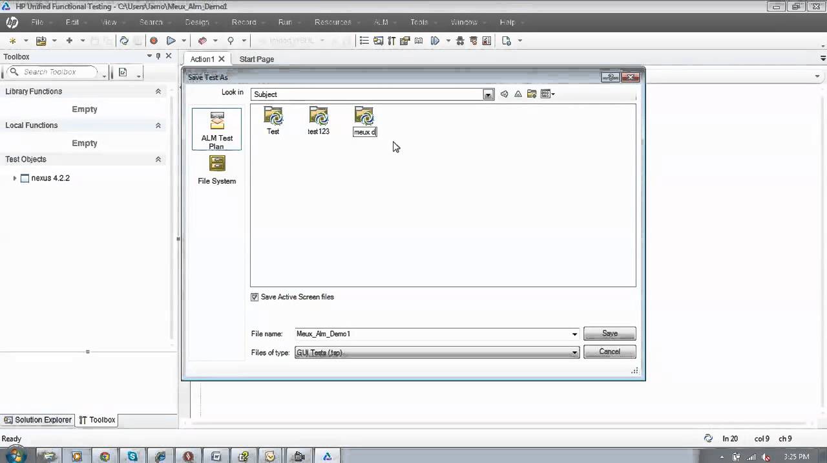The height and width of the screenshot is (463, 827).
Task: Open the Resources menu
Action: (333, 22)
